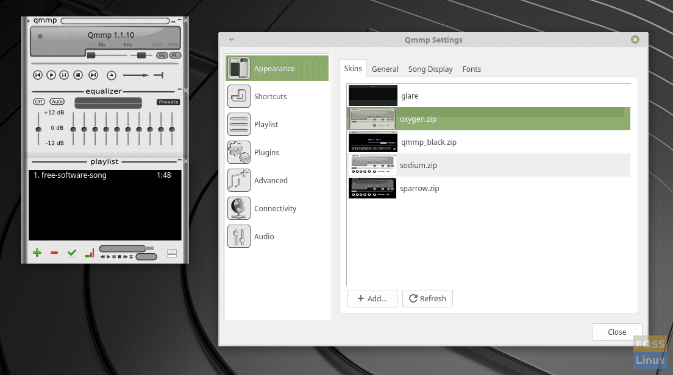Enable the equalizer Auto mode
Image resolution: width=673 pixels, height=375 pixels.
pos(57,102)
